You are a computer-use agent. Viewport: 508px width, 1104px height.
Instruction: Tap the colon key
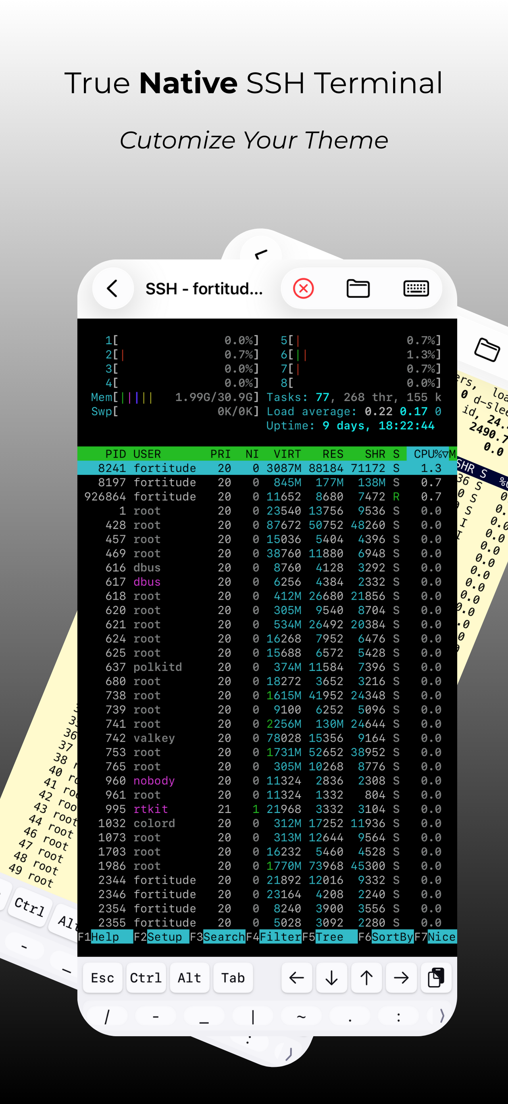pos(398,1016)
